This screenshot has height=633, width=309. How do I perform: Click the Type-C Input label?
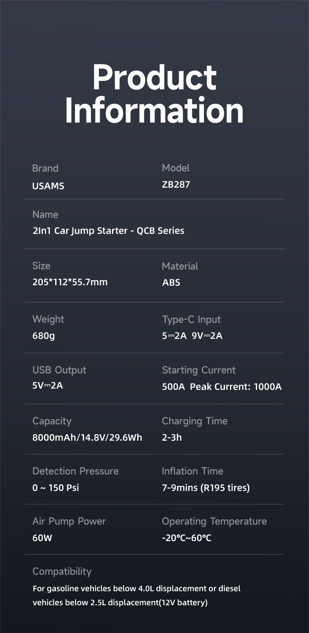tap(191, 319)
